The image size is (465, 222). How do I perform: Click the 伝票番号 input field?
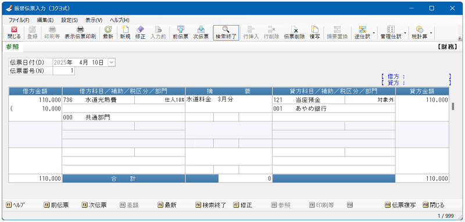pyautogui.click(x=64, y=71)
